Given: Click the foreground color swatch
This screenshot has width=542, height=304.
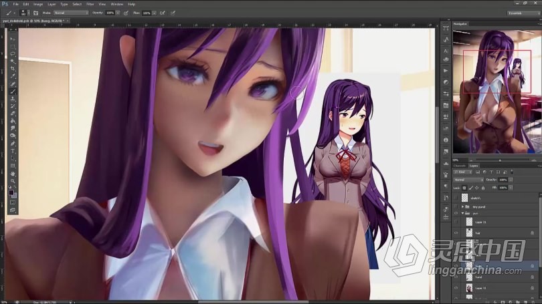Looking at the screenshot, I should (11, 193).
